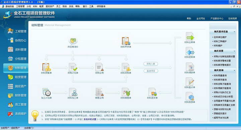Click the 帮助 link in top banner
Viewport: 241px width, 130px height.
189,18
